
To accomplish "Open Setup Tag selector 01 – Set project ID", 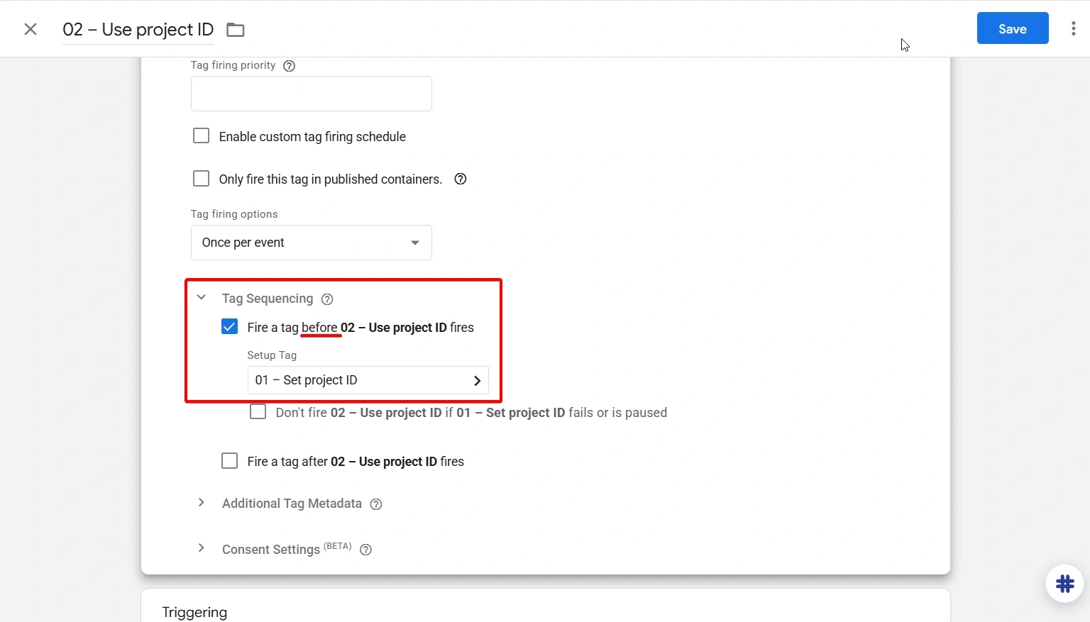I will tap(368, 380).
